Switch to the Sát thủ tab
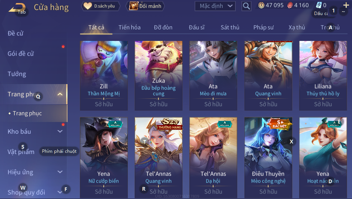 click(x=230, y=27)
